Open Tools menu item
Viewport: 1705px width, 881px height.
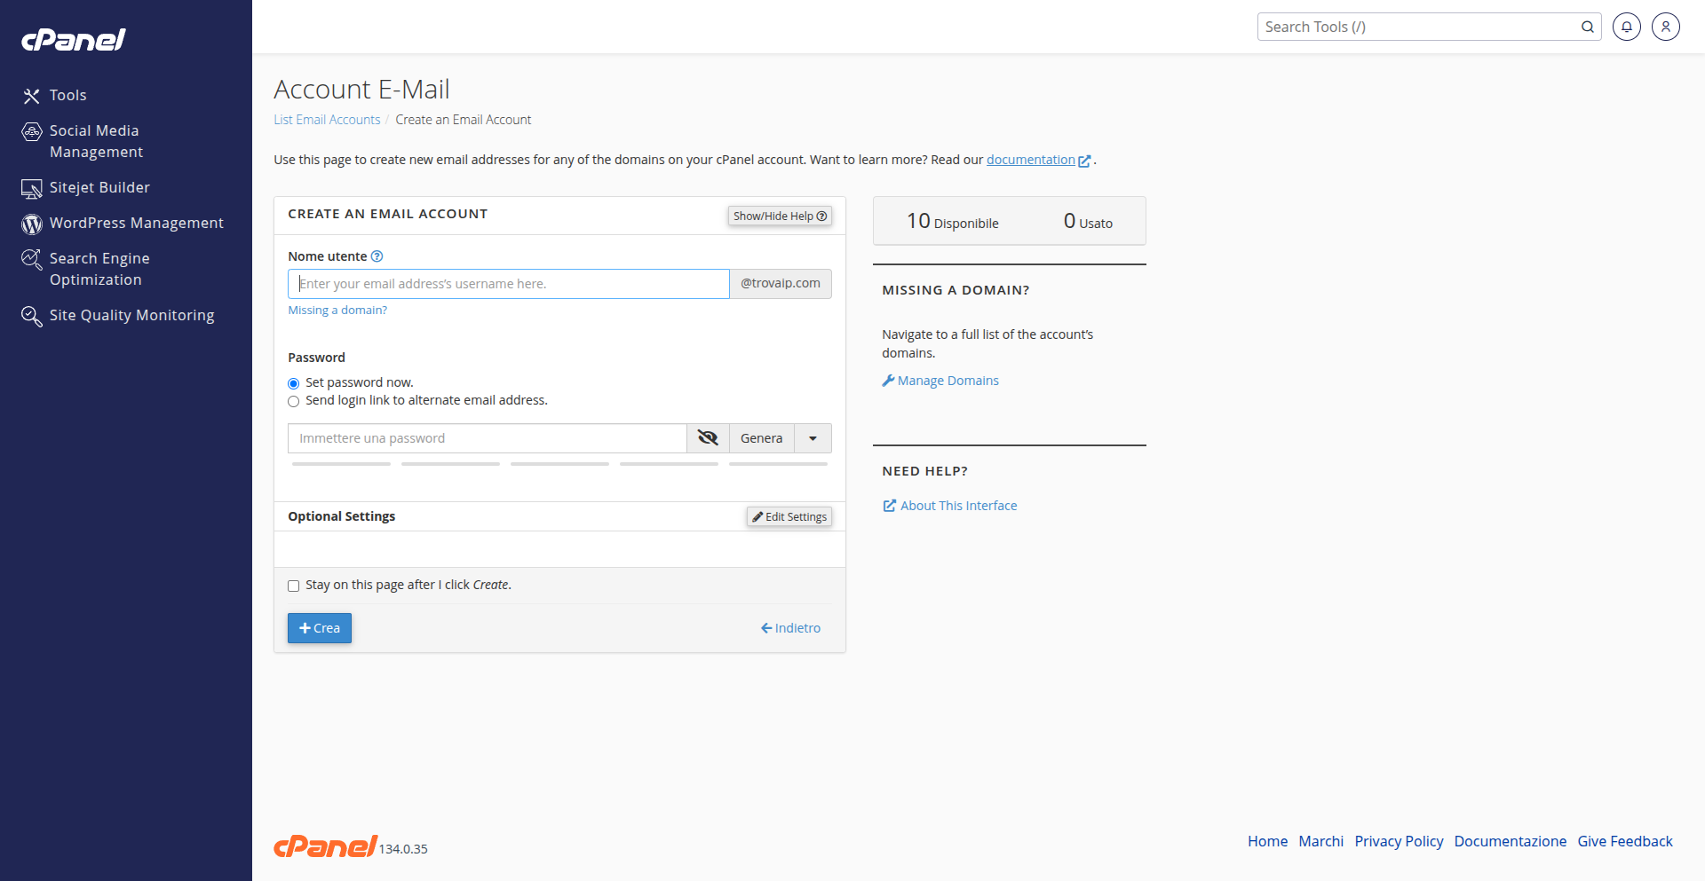(68, 95)
